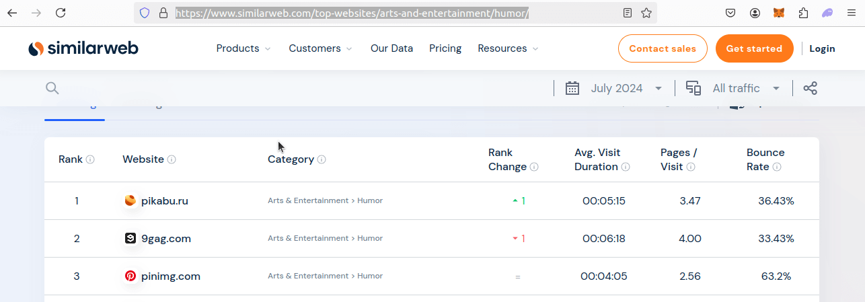
Task: Click the info icon next to Pages / Visit
Action: [x=691, y=167]
